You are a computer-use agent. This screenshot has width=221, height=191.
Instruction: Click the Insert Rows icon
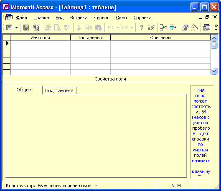[x=163, y=27]
